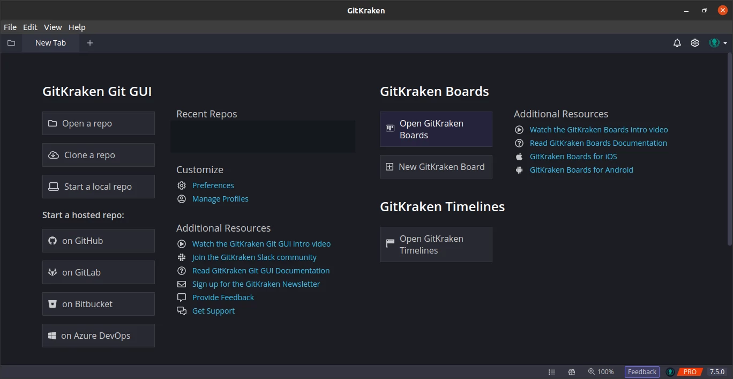Screen dimensions: 733x379
Task: Click the Provide Feedback link
Action: pos(223,298)
